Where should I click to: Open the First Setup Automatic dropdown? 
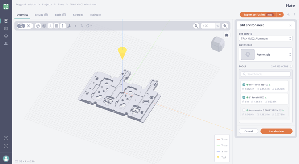tap(266, 55)
